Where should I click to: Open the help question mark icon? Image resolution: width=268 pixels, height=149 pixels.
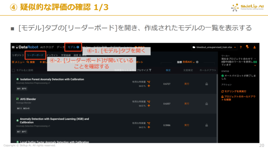pyautogui.click(x=241, y=47)
